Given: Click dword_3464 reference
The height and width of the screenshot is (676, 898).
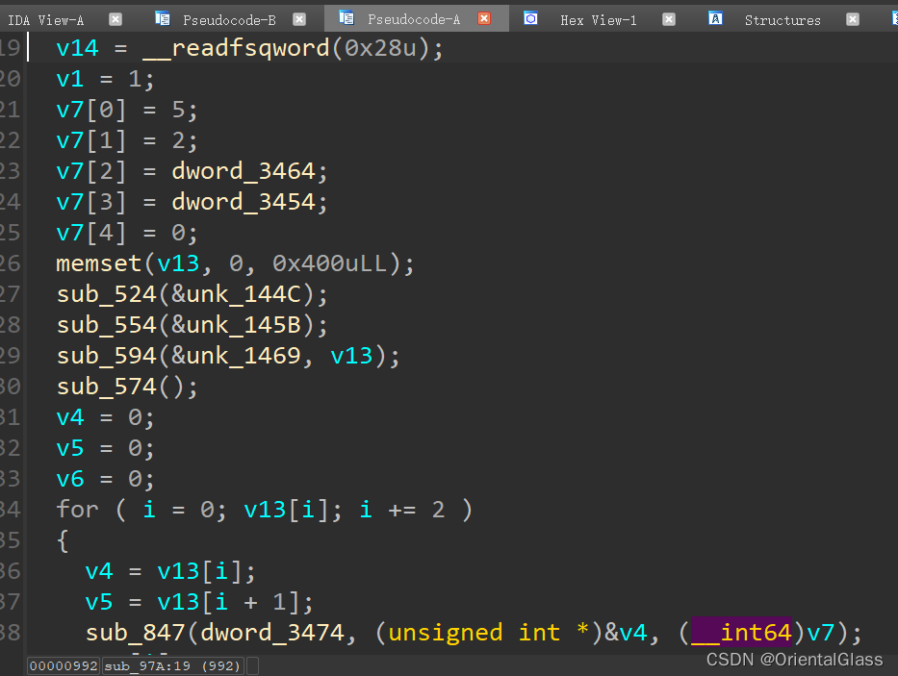Looking at the screenshot, I should coord(244,171).
